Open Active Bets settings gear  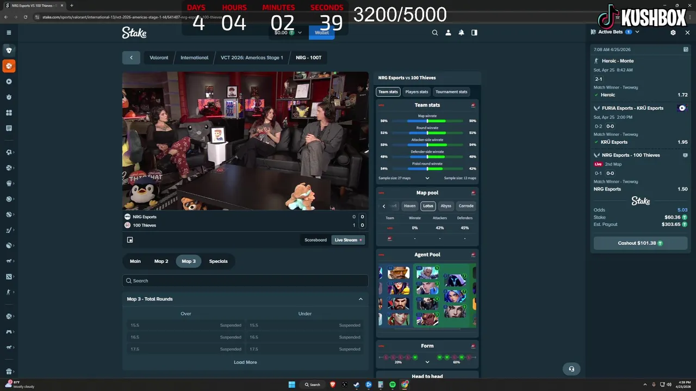pos(673,33)
